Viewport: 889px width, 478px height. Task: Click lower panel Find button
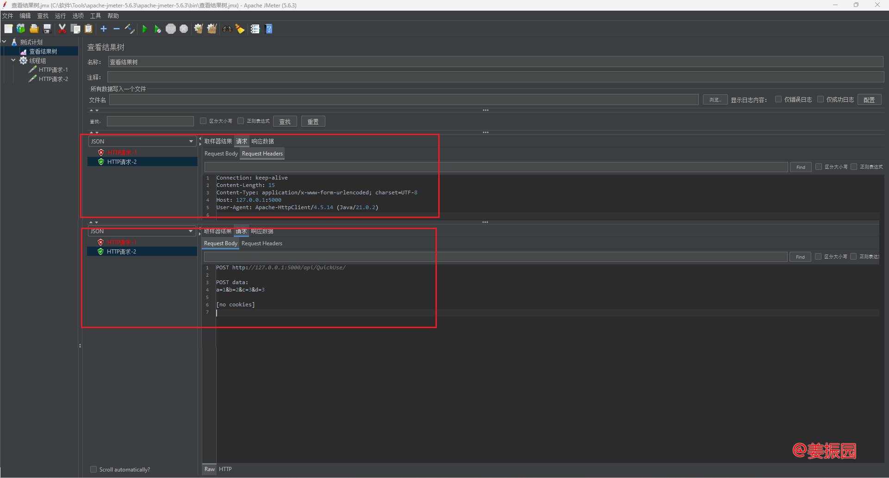coord(800,257)
